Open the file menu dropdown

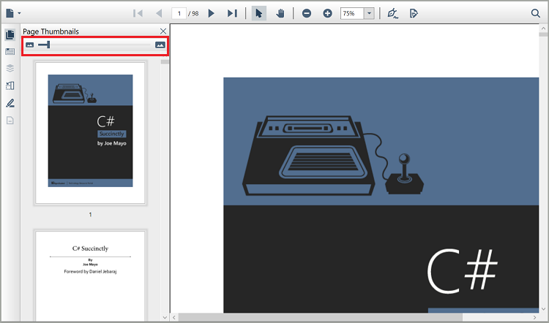(12, 13)
